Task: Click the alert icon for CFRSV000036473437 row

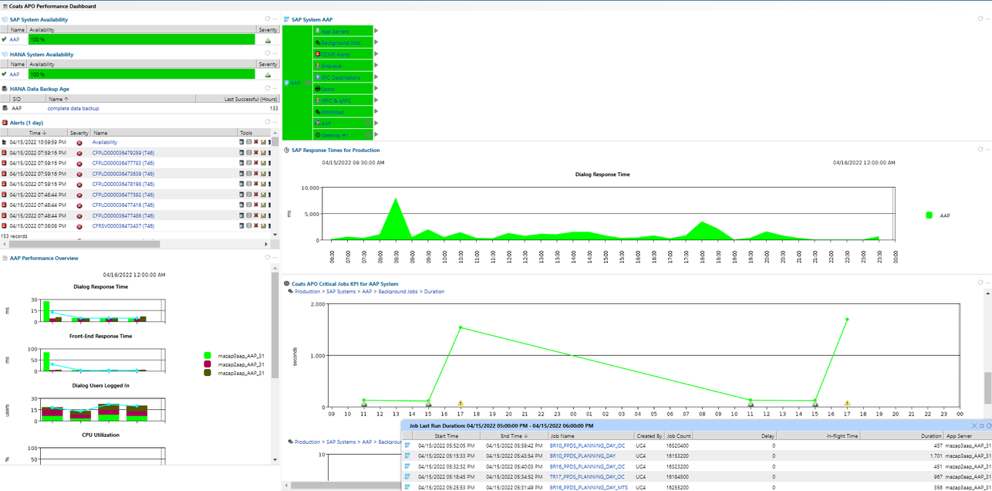Action: point(5,226)
